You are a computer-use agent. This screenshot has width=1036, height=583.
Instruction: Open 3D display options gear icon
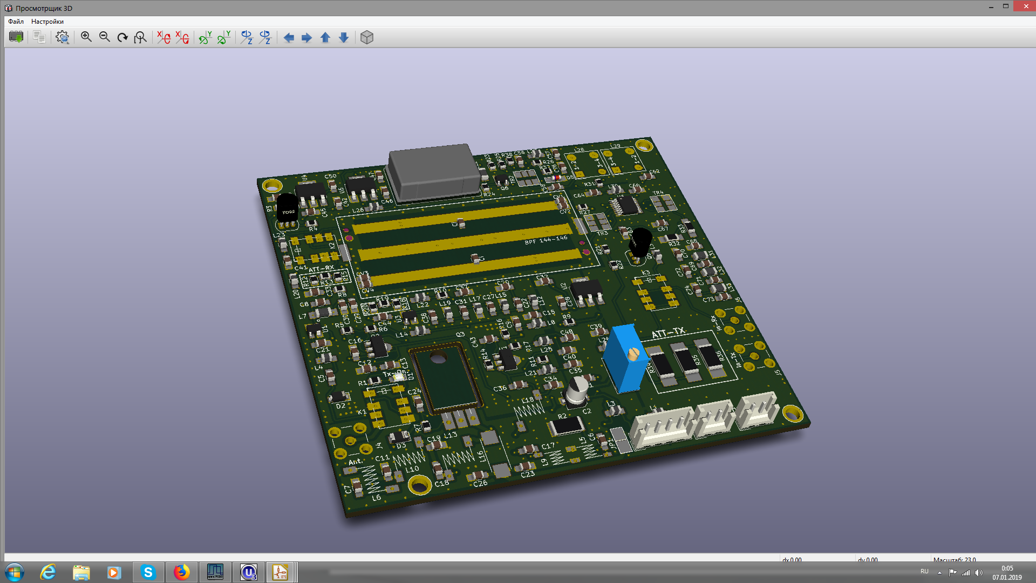(63, 37)
